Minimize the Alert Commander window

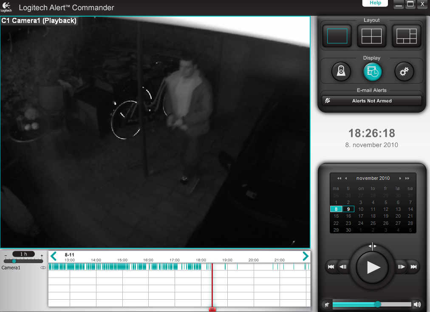click(399, 4)
